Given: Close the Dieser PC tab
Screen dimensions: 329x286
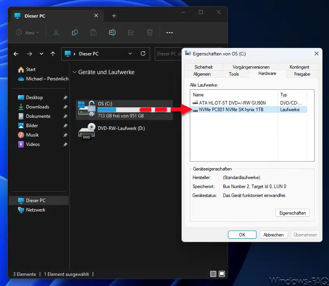Looking at the screenshot, I should [x=96, y=16].
